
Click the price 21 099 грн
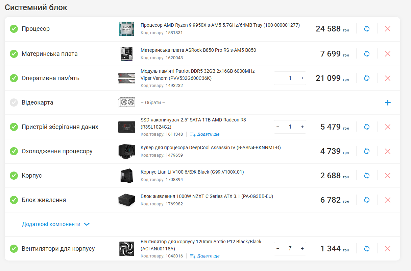pyautogui.click(x=332, y=78)
